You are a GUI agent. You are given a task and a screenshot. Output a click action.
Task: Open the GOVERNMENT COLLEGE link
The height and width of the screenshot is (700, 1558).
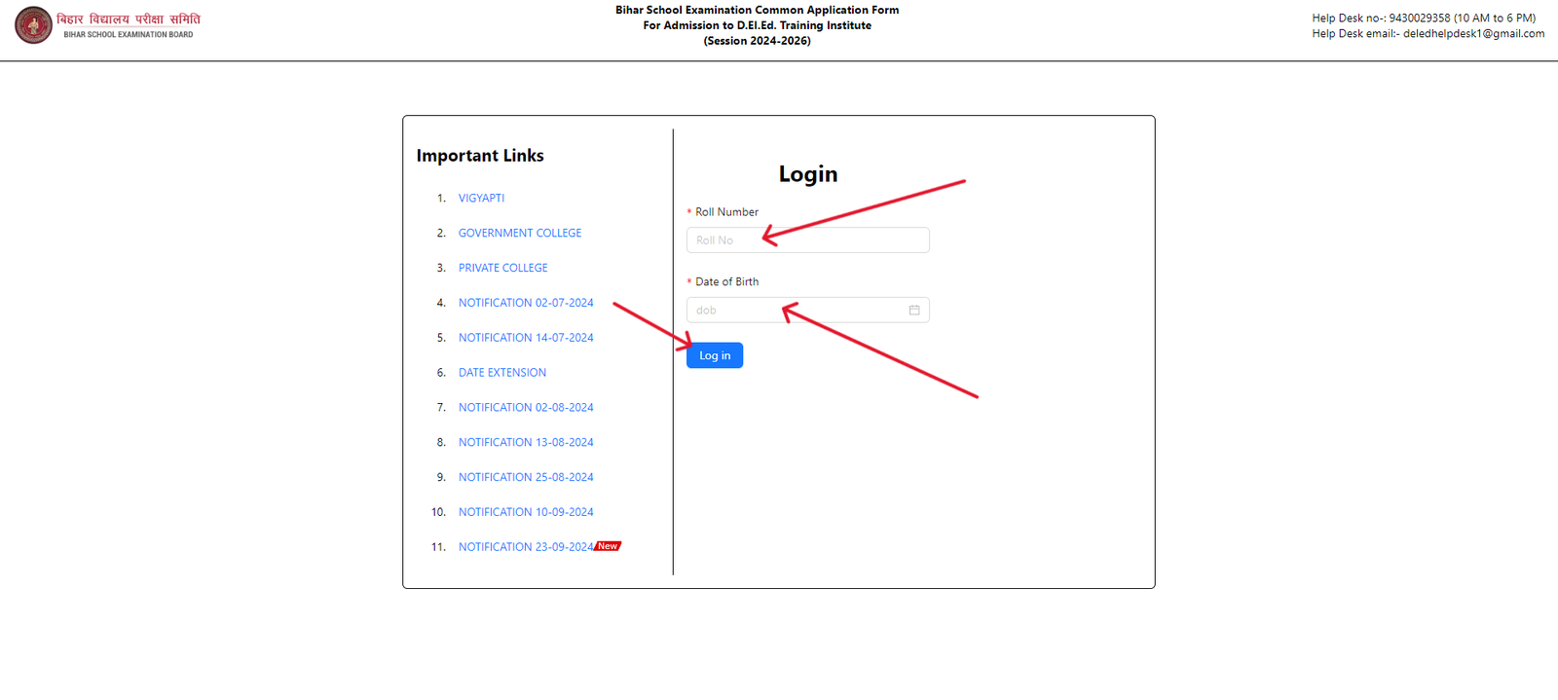click(519, 233)
